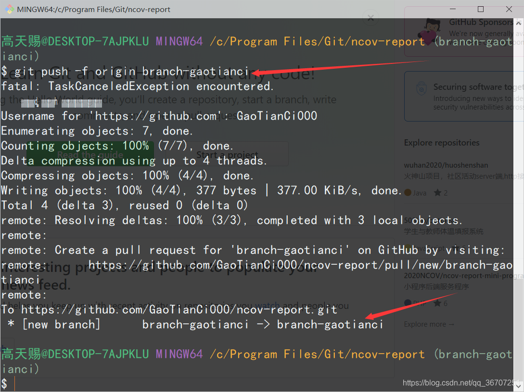The image size is (524, 392).
Task: Click 'Total 4 (delta 3), reused 0' line
Action: pos(124,205)
